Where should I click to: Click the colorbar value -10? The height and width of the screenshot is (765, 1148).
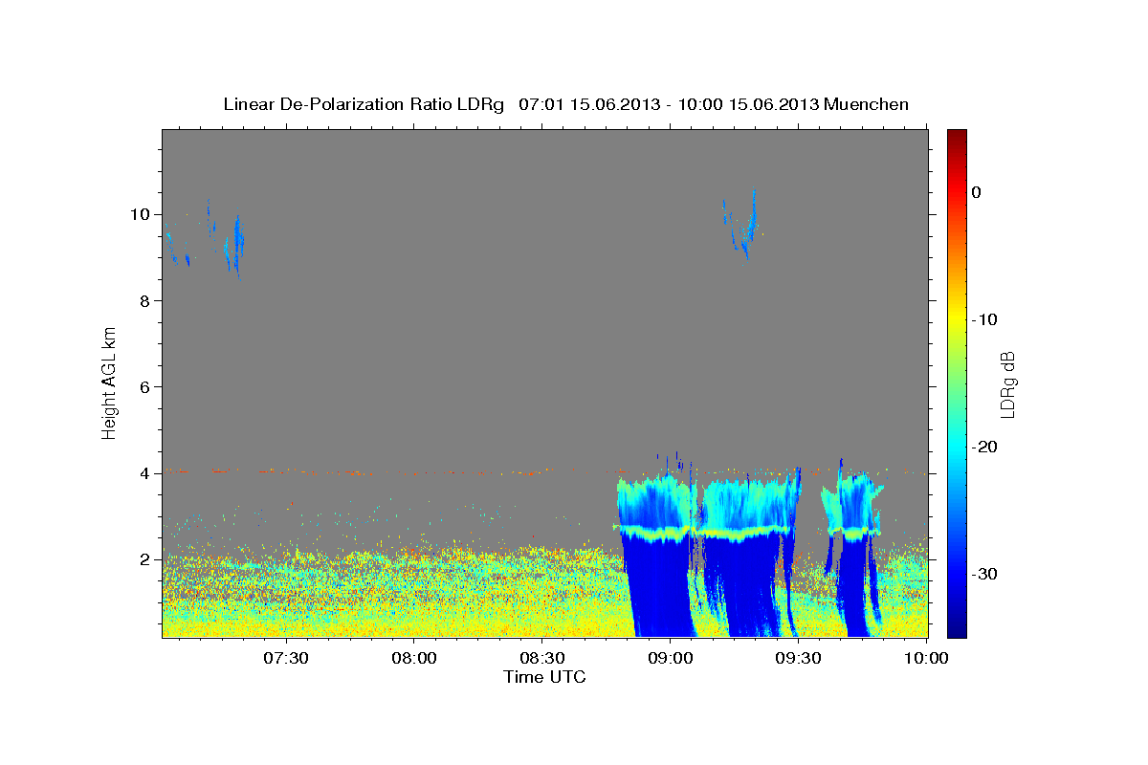(x=984, y=319)
